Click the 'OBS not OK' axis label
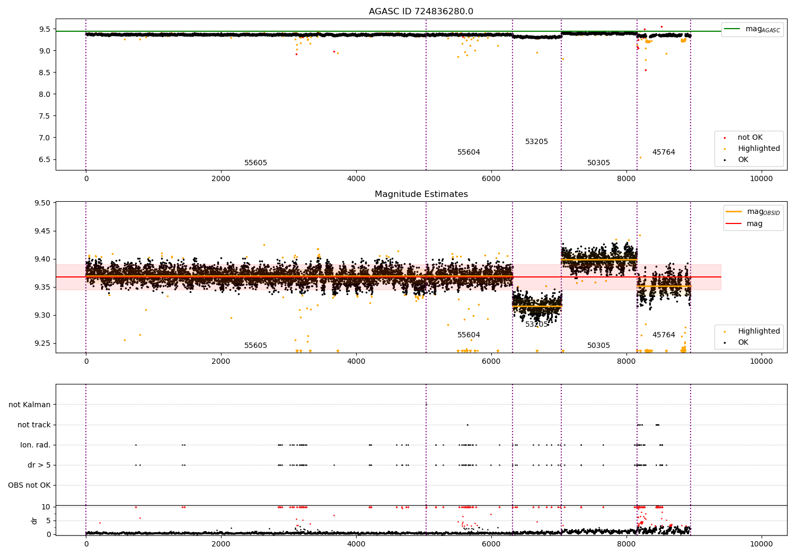795x556 pixels. tap(29, 486)
